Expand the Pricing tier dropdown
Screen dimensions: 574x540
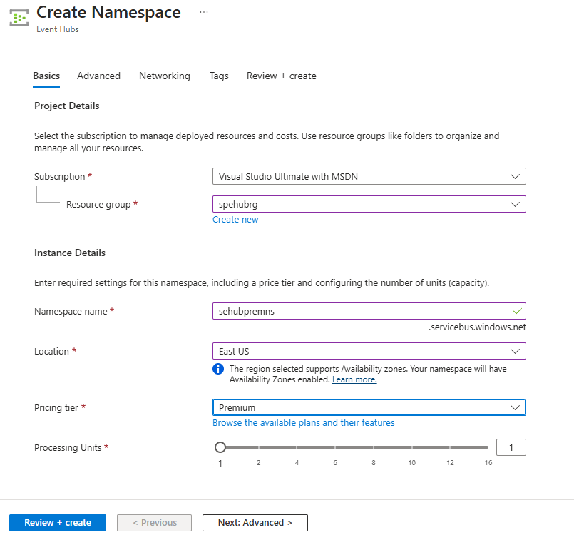369,407
